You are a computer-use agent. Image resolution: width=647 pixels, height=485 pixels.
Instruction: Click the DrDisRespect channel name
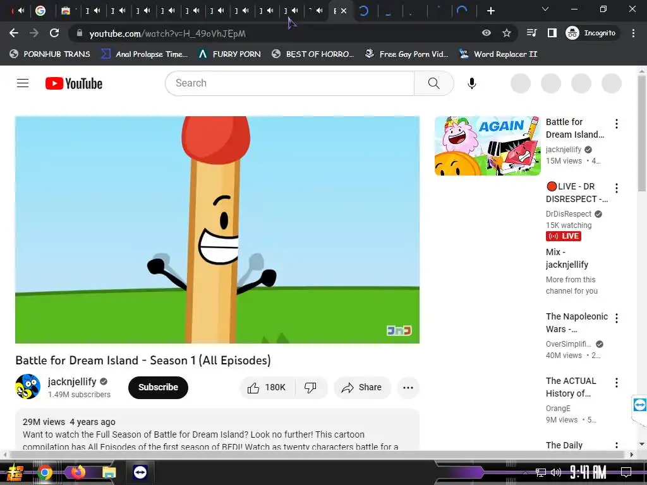tap(569, 213)
